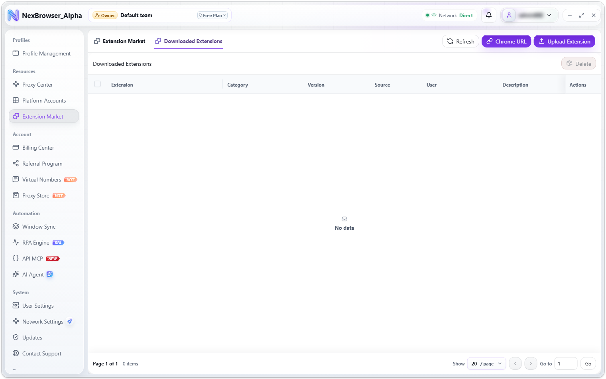Open Profile Management in sidebar
This screenshot has width=606, height=379.
click(x=44, y=53)
